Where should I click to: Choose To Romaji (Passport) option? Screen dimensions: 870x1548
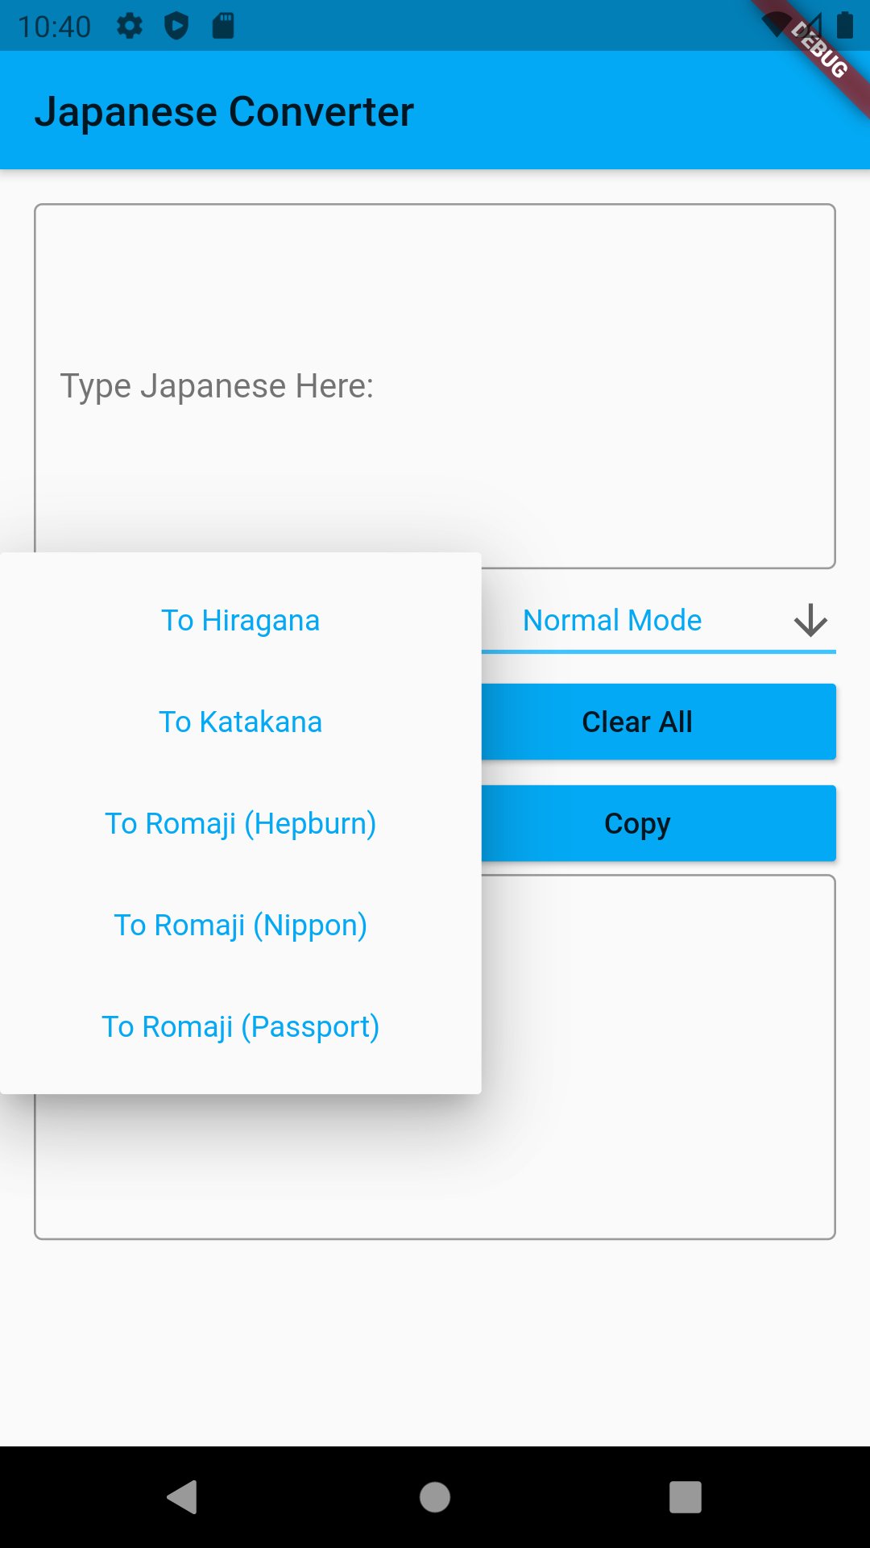[240, 1027]
